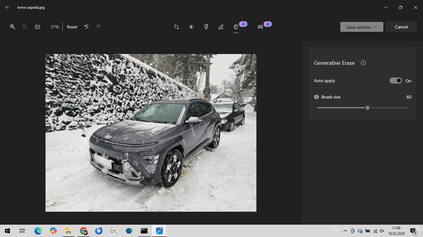
Task: Open the Filter tool icon
Action: (206, 27)
